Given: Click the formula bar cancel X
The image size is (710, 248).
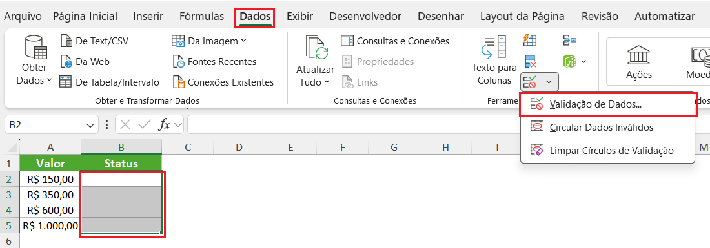Looking at the screenshot, I should tap(125, 125).
